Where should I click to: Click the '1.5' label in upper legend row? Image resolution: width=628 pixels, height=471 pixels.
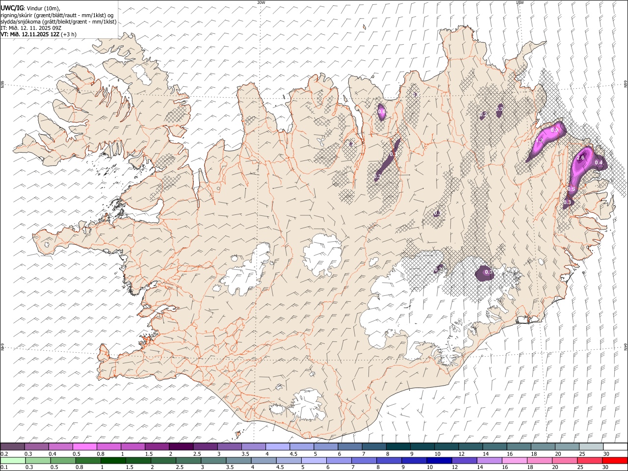(x=149, y=454)
